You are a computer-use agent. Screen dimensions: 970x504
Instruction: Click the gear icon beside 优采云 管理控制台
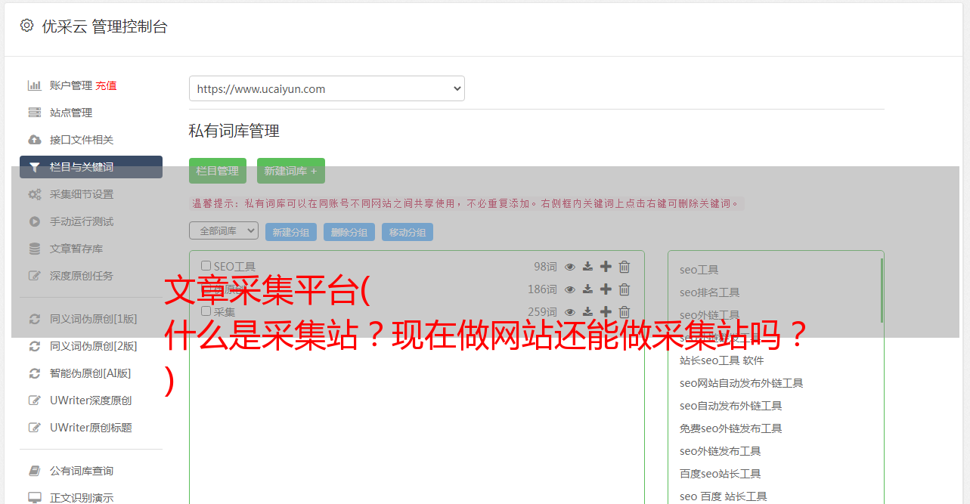pos(27,26)
